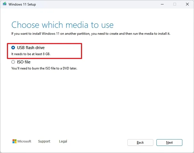This screenshot has width=194, height=153.
Task: Choose the ISO file radio button
Action: (x=13, y=62)
